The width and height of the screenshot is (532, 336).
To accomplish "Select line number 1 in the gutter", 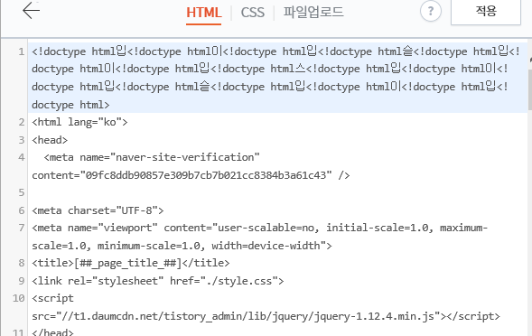I will click(22, 51).
